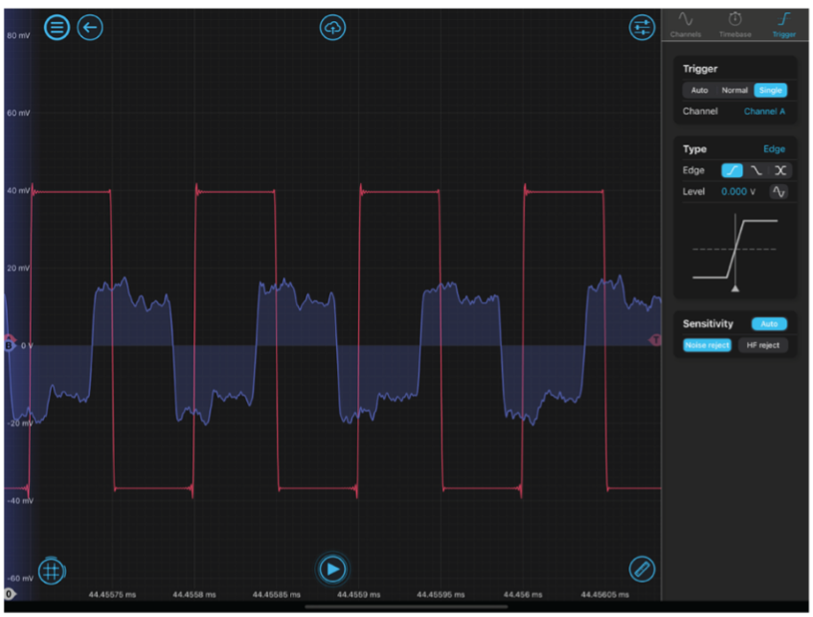Change trigger type from Edge

coord(774,149)
